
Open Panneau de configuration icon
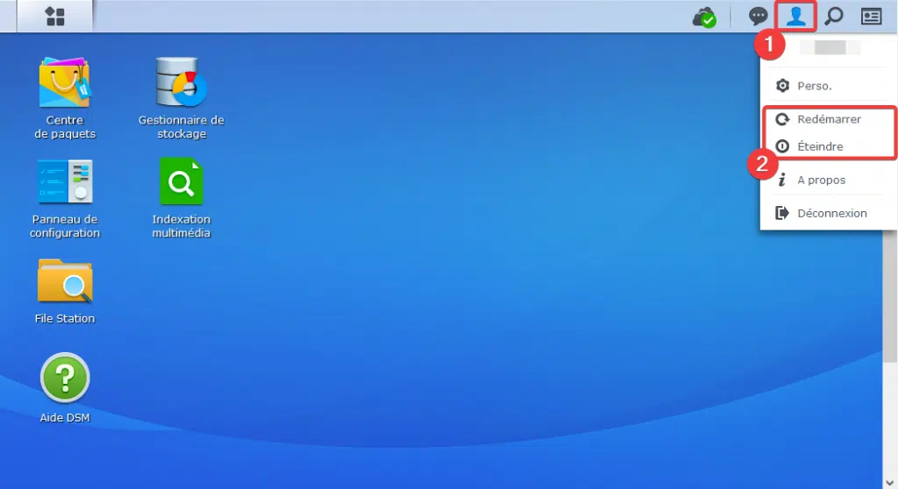click(65, 181)
